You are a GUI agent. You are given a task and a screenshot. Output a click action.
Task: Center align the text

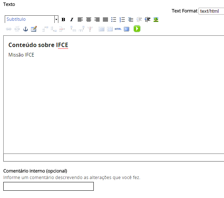point(89,19)
